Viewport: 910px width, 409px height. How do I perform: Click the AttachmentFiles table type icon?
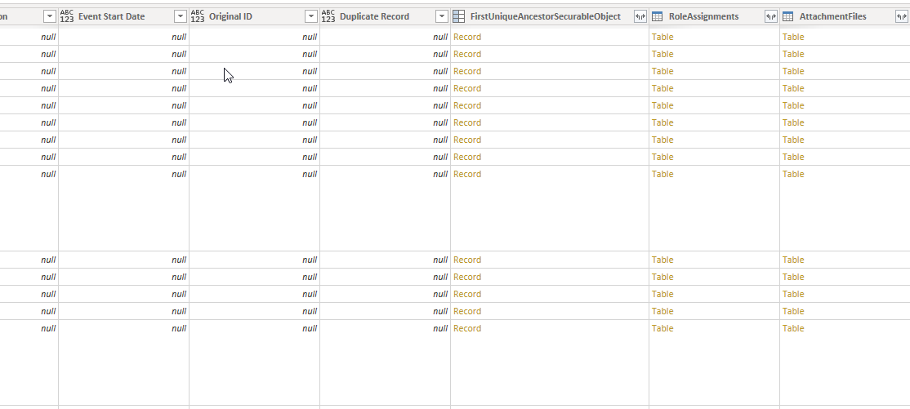(788, 17)
